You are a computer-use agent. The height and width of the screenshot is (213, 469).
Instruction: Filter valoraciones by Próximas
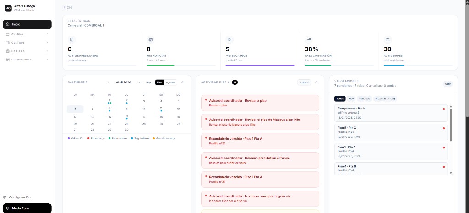(385, 99)
